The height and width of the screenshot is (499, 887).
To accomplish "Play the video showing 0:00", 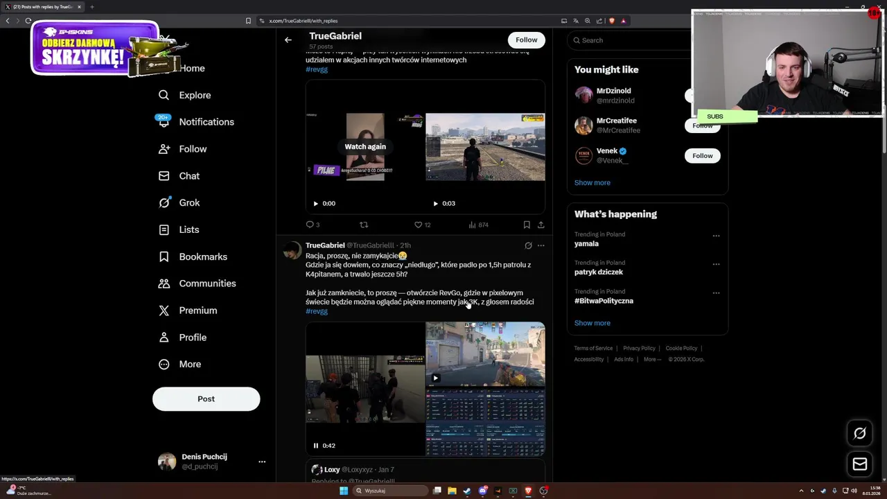I will [315, 204].
